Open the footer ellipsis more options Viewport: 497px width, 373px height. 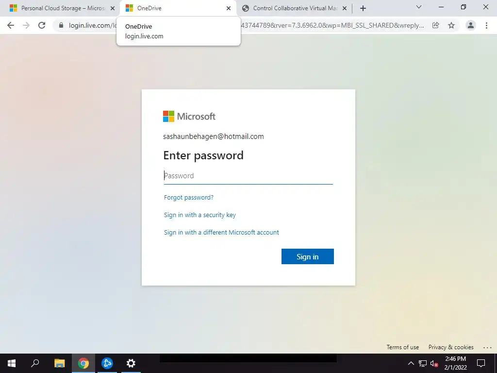pyautogui.click(x=487, y=347)
